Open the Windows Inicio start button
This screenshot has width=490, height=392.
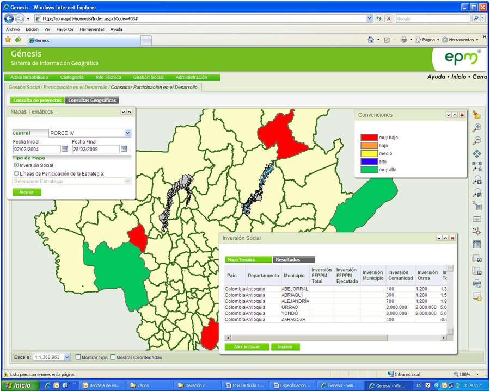pos(21,385)
